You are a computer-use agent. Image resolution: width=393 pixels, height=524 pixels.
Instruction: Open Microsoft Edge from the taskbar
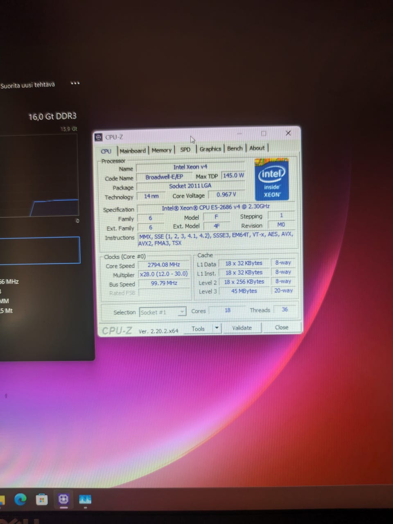[x=20, y=499]
